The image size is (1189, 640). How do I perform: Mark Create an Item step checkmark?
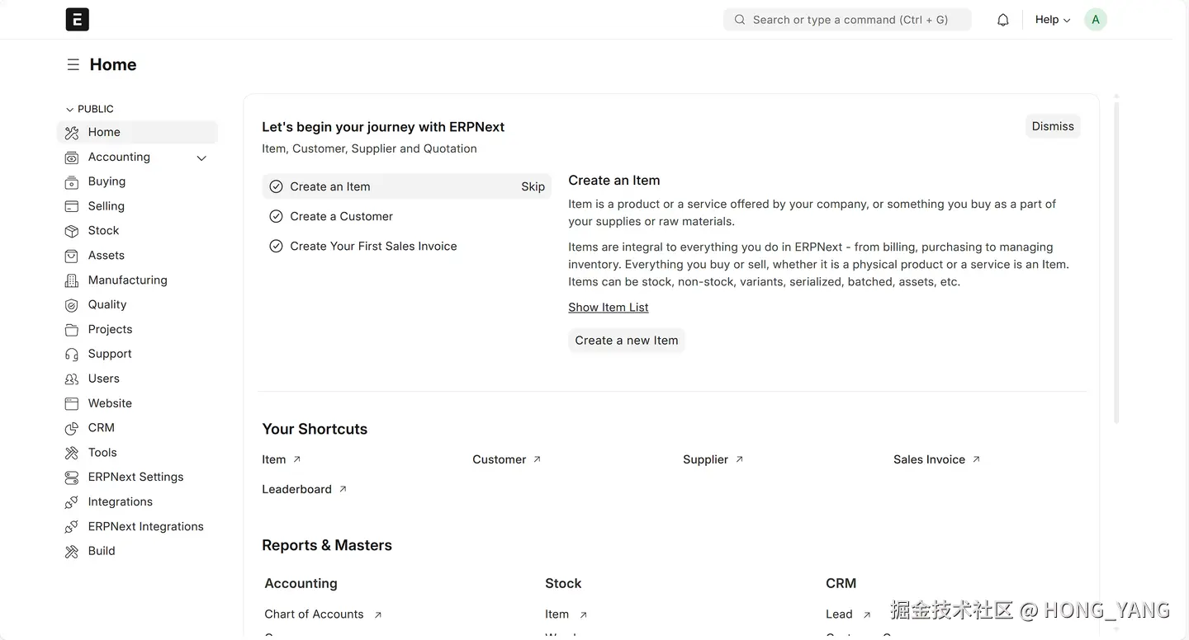tap(276, 186)
